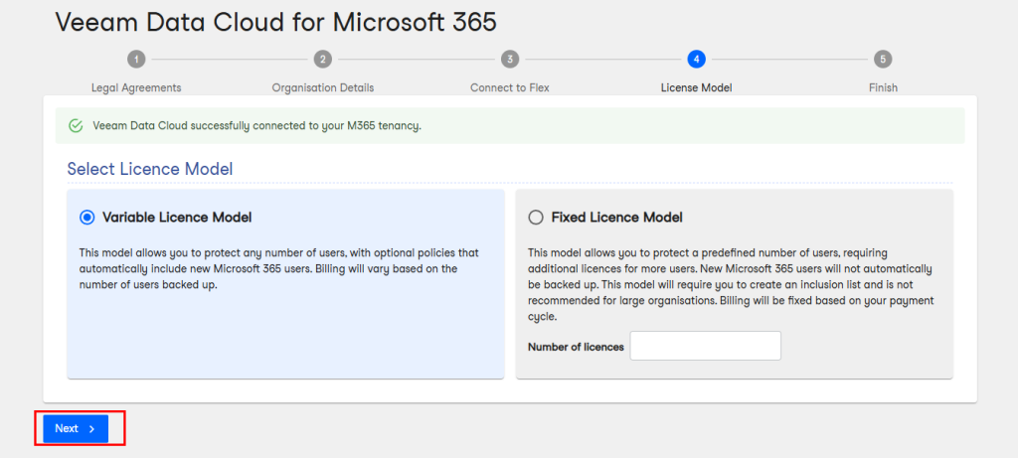
Task: Click the Next button
Action: 76,429
